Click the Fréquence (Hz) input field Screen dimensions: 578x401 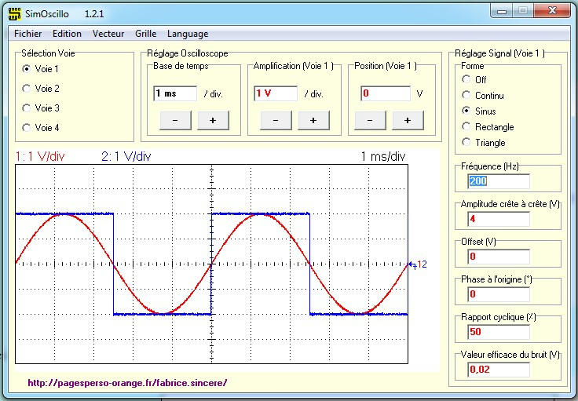[498, 181]
